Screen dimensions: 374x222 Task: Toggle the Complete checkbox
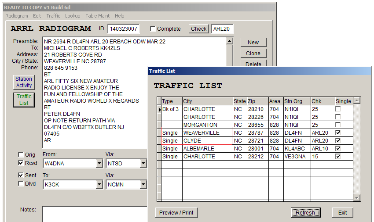(153, 29)
